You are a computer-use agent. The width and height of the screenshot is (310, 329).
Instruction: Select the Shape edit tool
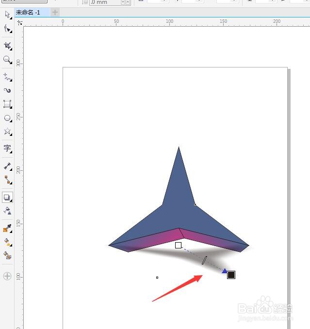click(x=8, y=29)
